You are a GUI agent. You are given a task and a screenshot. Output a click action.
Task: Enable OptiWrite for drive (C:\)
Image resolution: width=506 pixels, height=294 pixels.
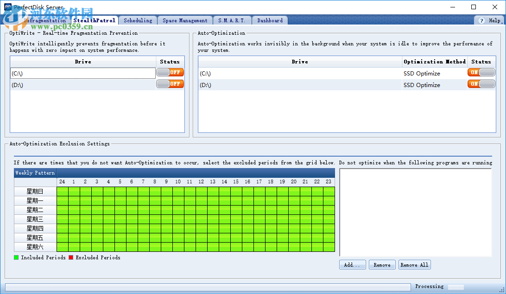coord(170,72)
